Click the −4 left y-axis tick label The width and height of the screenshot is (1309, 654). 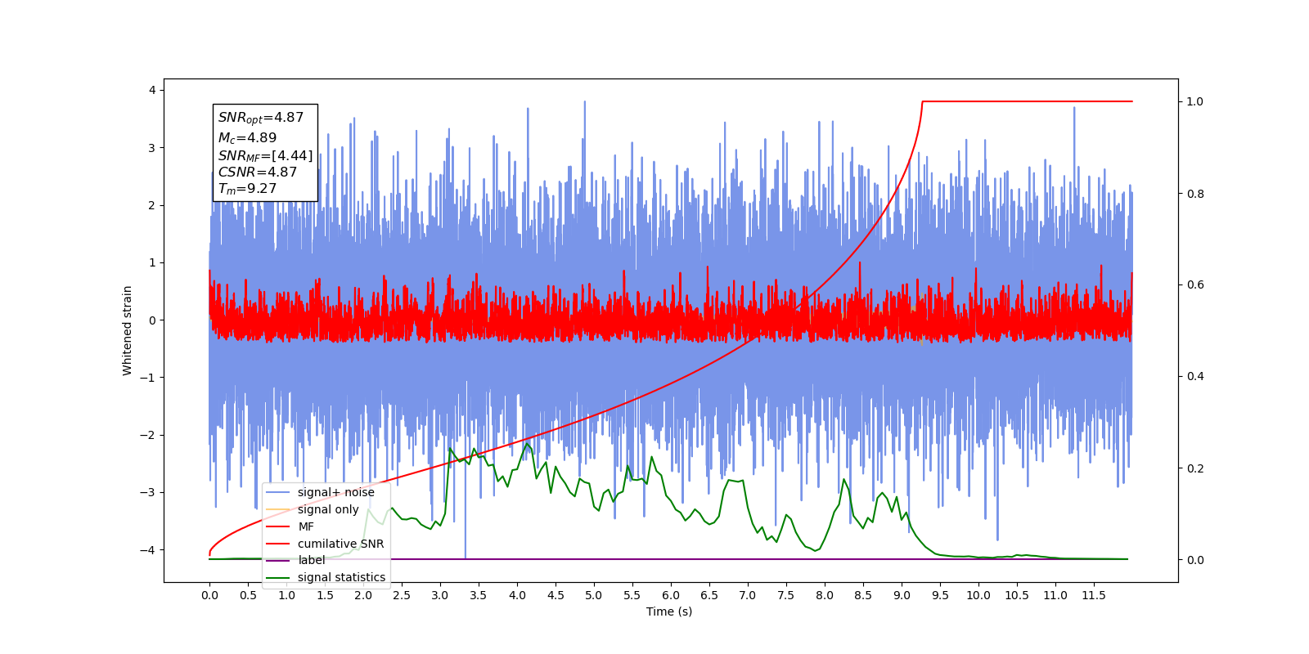click(147, 549)
